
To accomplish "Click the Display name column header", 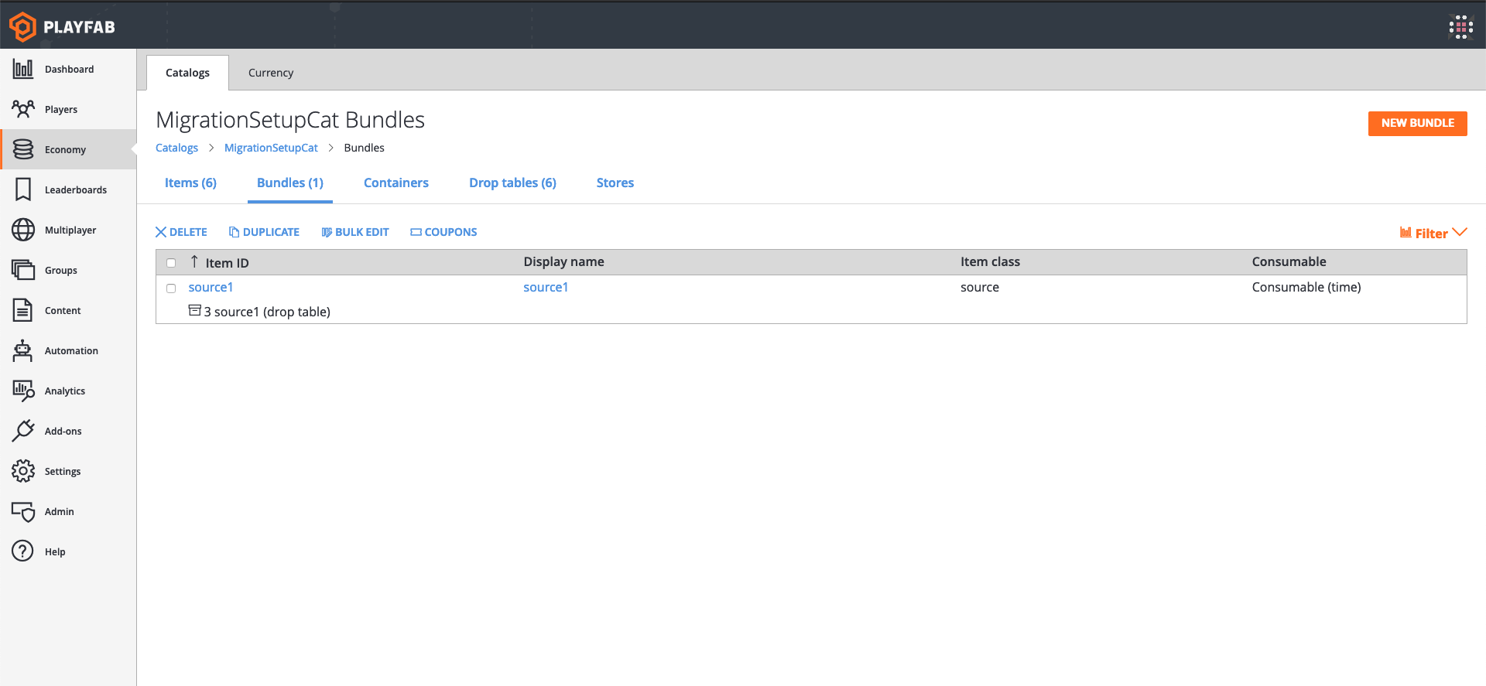I will coord(563,261).
